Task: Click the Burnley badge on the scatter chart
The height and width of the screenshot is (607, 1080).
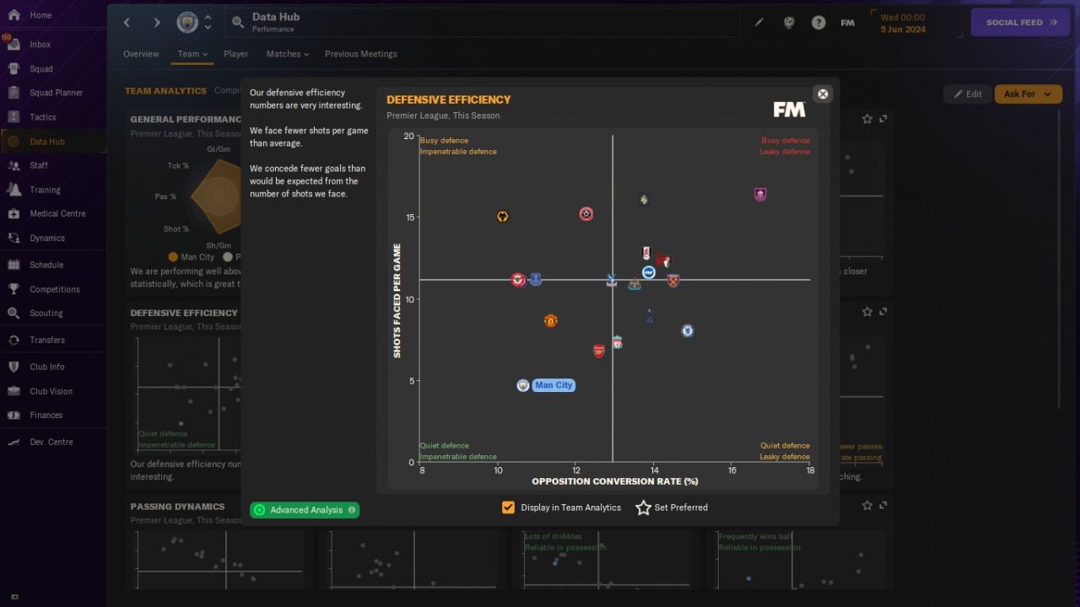Action: tap(760, 195)
